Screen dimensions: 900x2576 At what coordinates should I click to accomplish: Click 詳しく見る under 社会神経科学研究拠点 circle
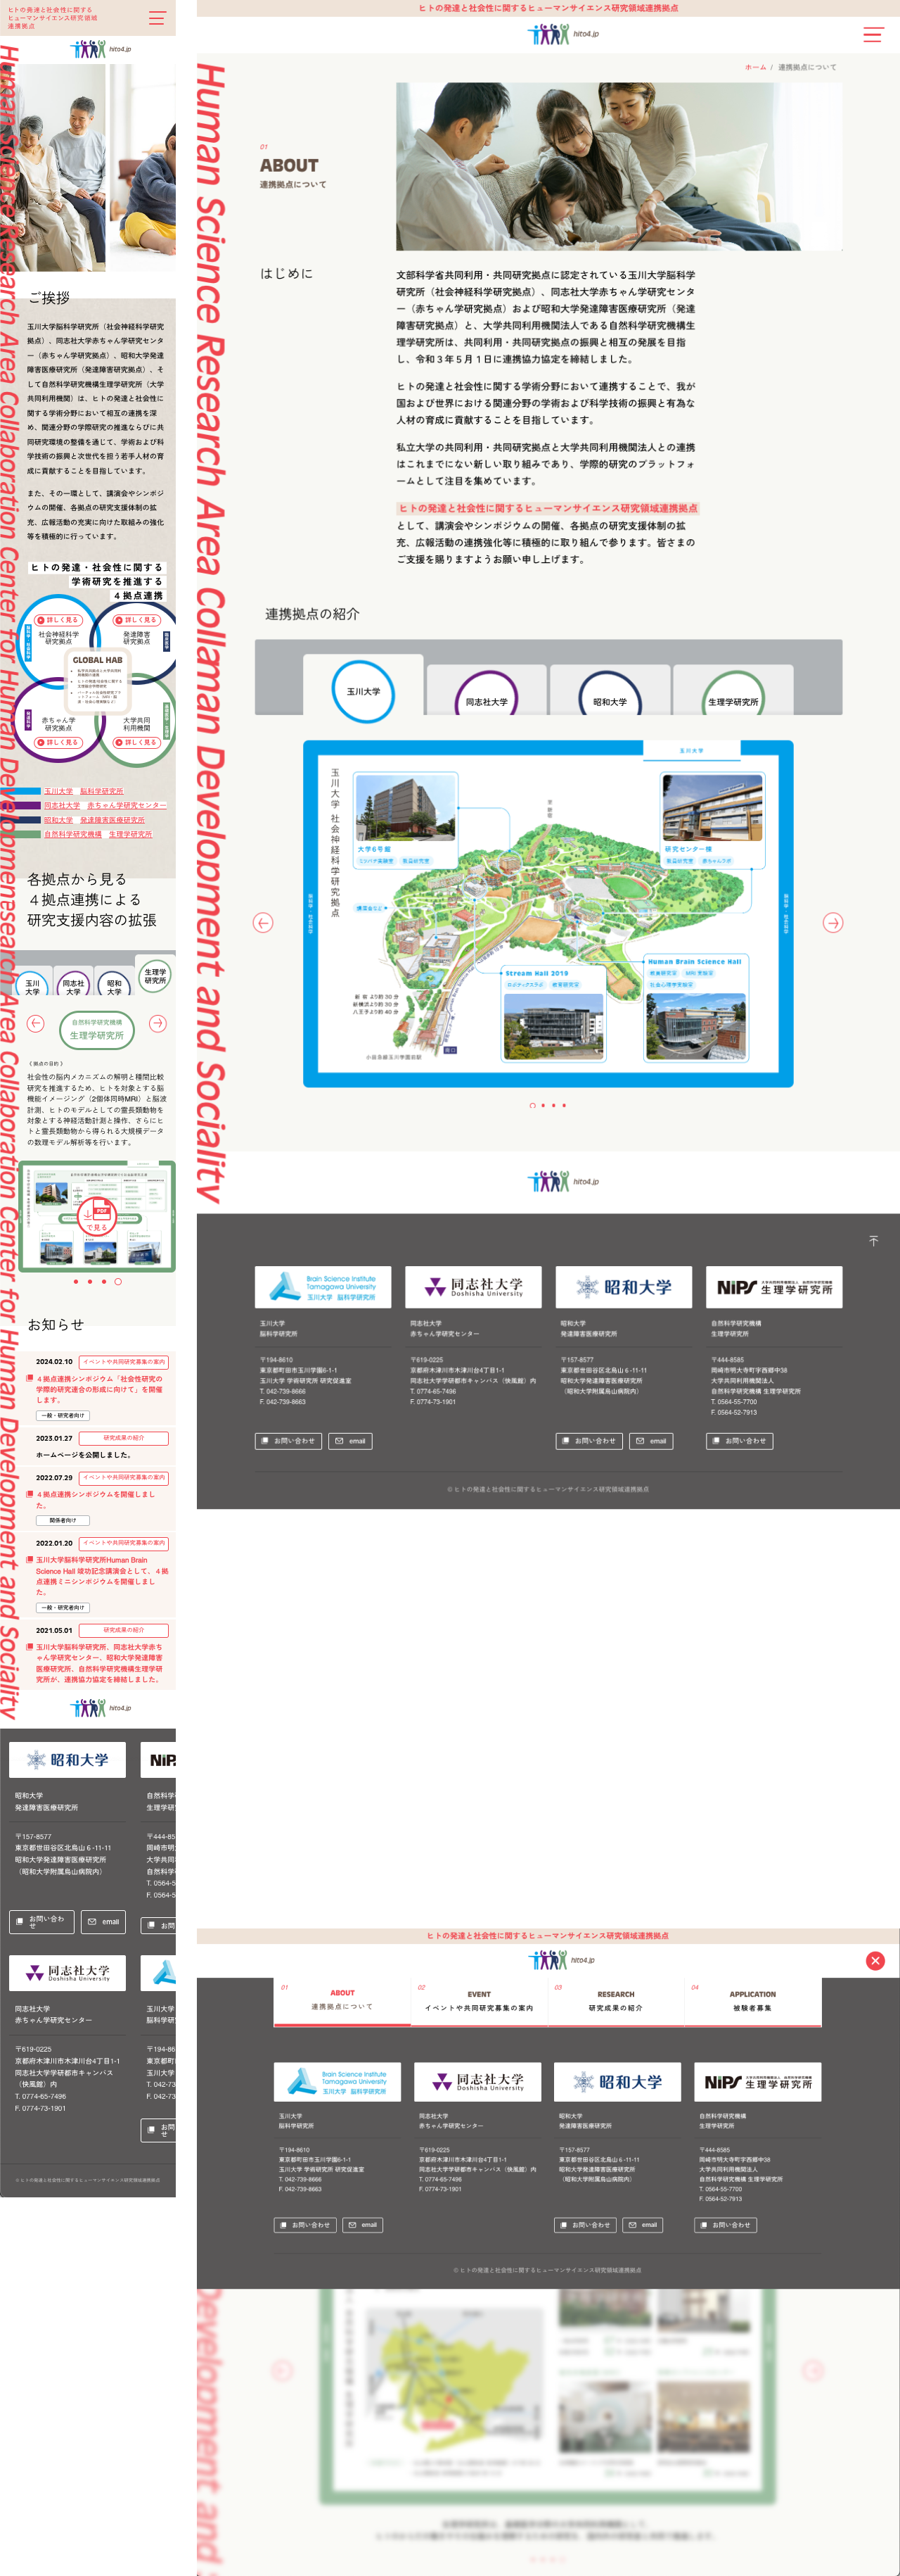pos(58,620)
